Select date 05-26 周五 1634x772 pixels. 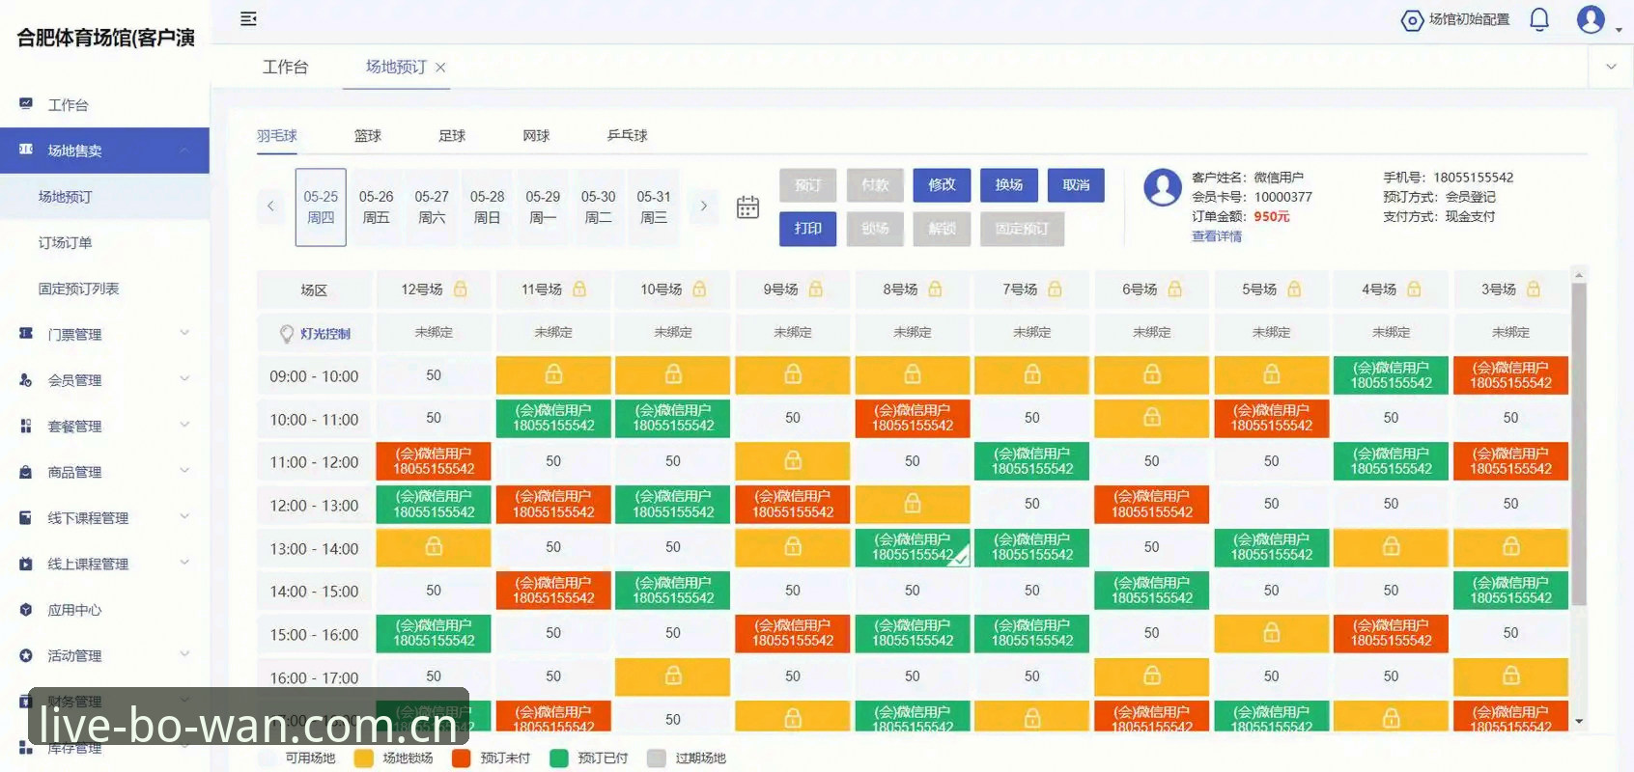[377, 207]
